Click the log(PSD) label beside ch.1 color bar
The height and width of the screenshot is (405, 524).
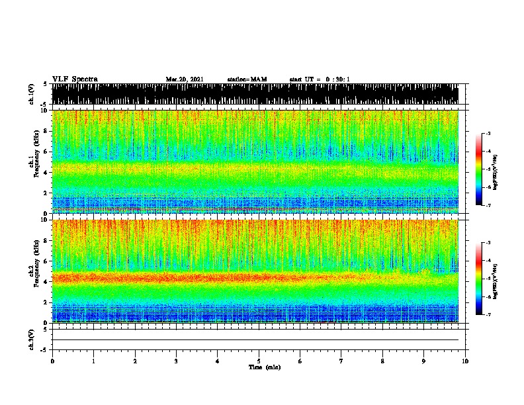(x=496, y=172)
